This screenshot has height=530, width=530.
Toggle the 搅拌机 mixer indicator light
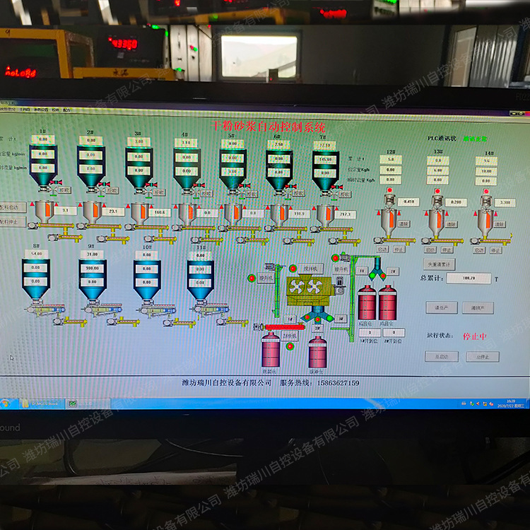coord(293,269)
